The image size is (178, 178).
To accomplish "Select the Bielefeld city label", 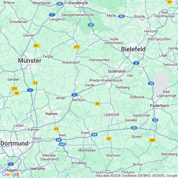I will (133, 49).
